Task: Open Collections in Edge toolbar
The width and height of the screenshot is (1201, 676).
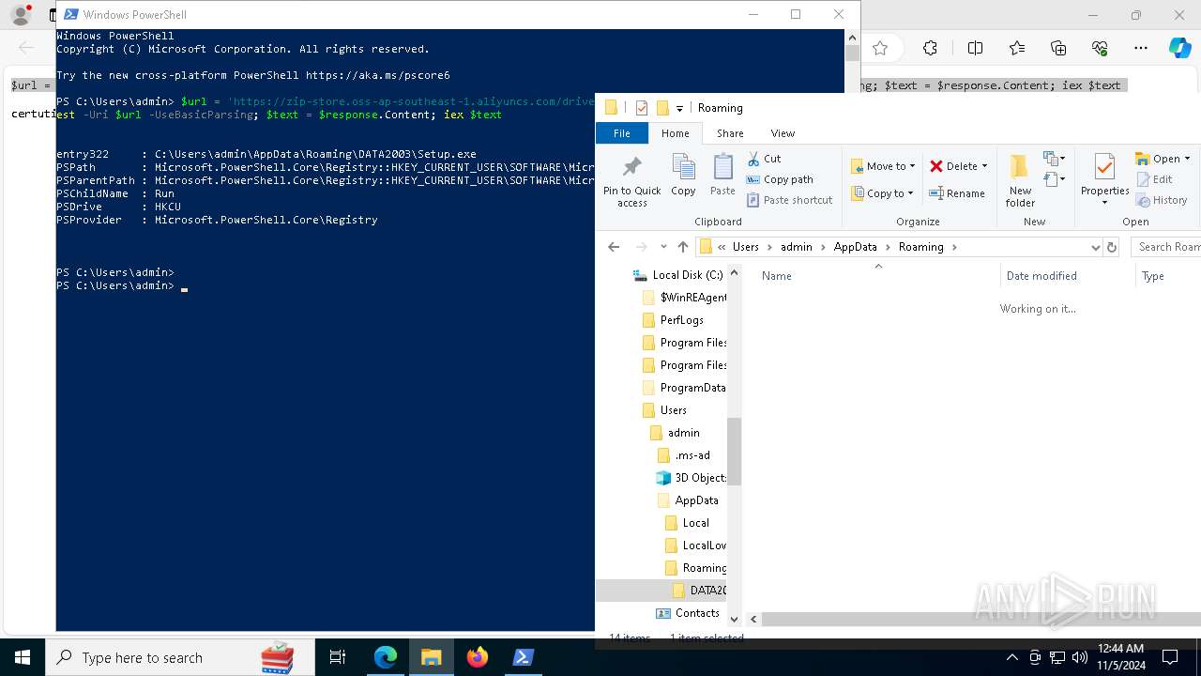Action: pos(1058,48)
